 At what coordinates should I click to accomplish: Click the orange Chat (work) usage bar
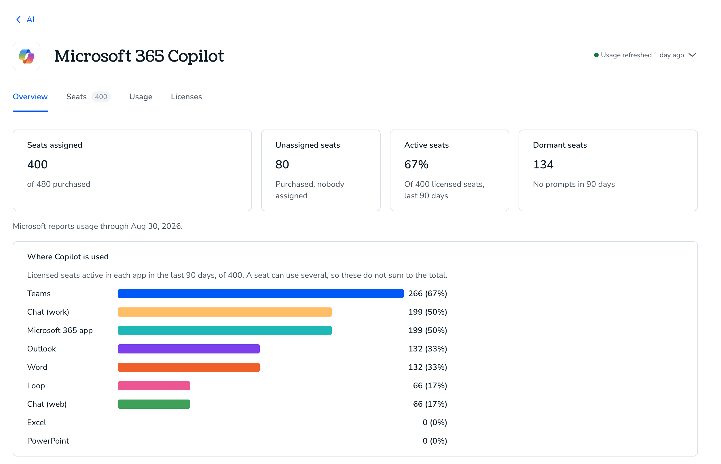[x=225, y=312]
